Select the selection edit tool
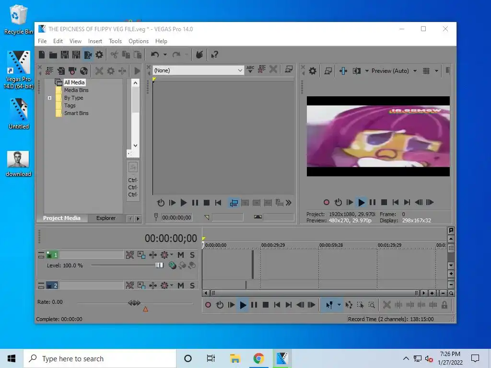Image resolution: width=491 pixels, height=368 pixels. 360,305
